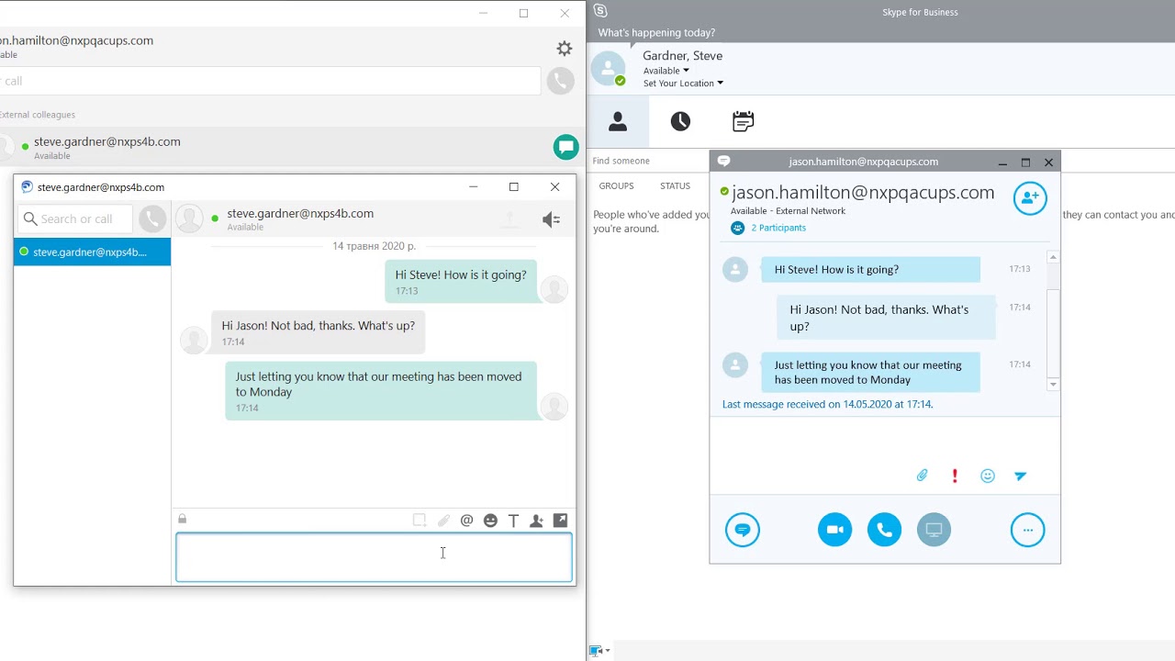Click the Search or call field in chat window

point(75,218)
